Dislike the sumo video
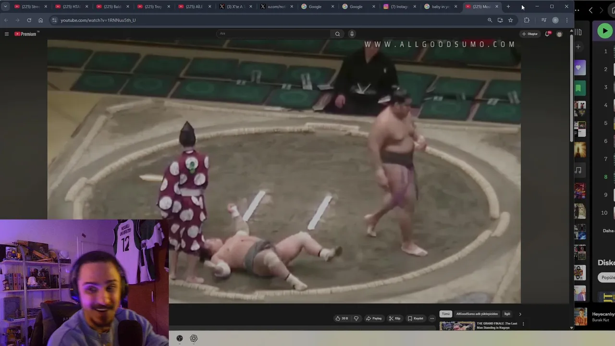 pyautogui.click(x=356, y=318)
